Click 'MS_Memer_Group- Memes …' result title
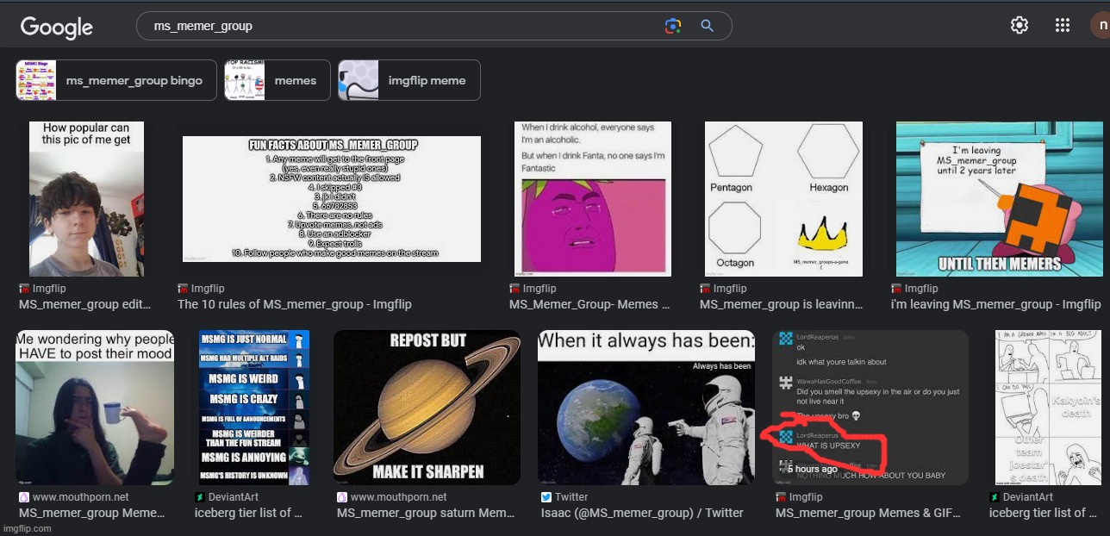 589,304
